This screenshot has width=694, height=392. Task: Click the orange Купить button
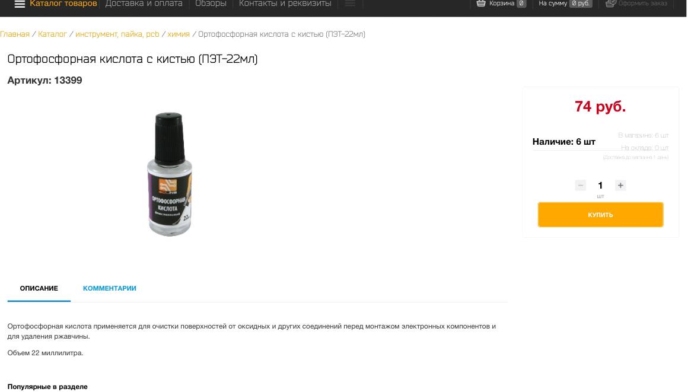point(600,215)
